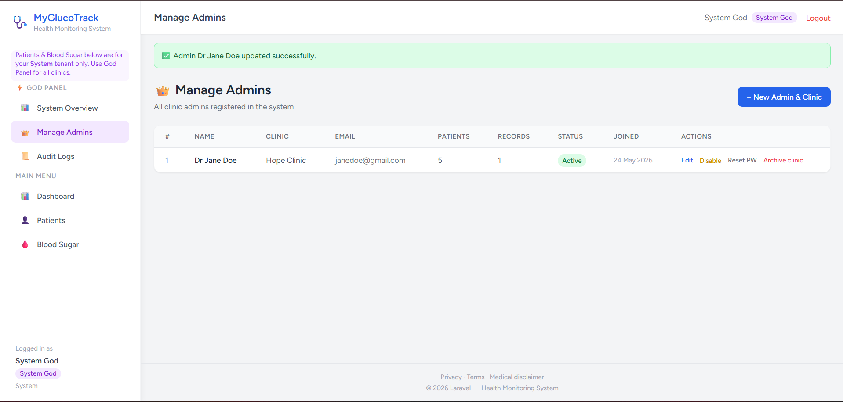Image resolution: width=843 pixels, height=402 pixels.
Task: Click the MyGlucoTrack stethoscope logo icon
Action: click(x=20, y=22)
